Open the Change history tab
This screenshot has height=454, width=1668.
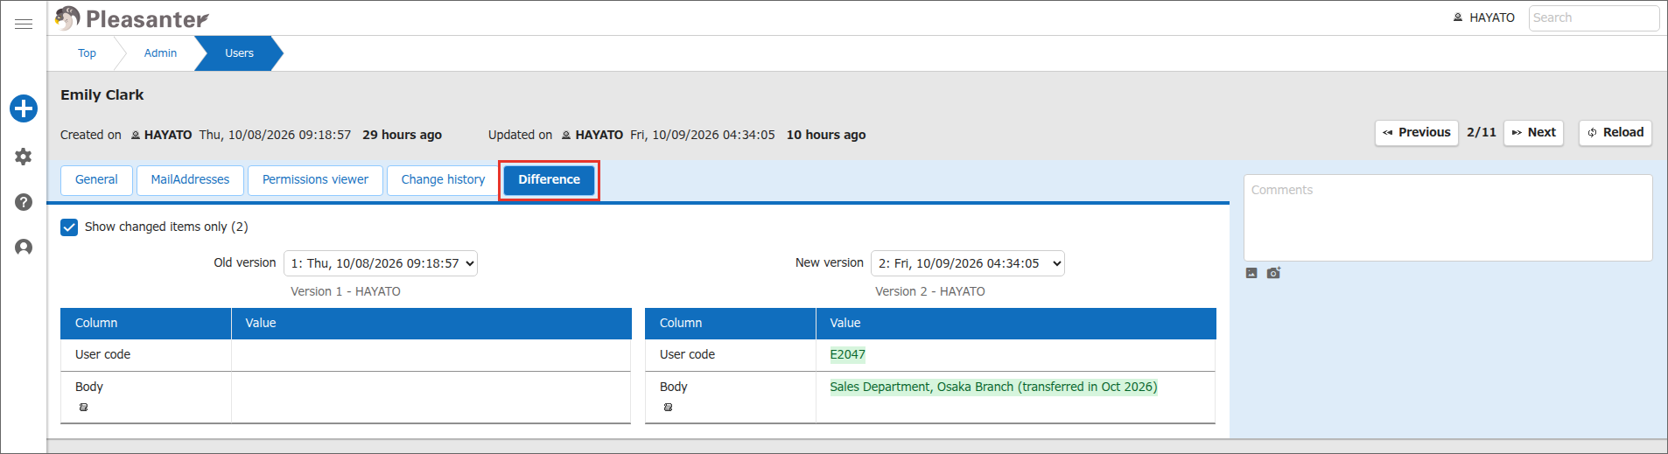click(443, 180)
